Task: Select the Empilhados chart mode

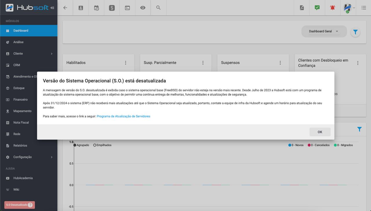Action: click(102, 145)
